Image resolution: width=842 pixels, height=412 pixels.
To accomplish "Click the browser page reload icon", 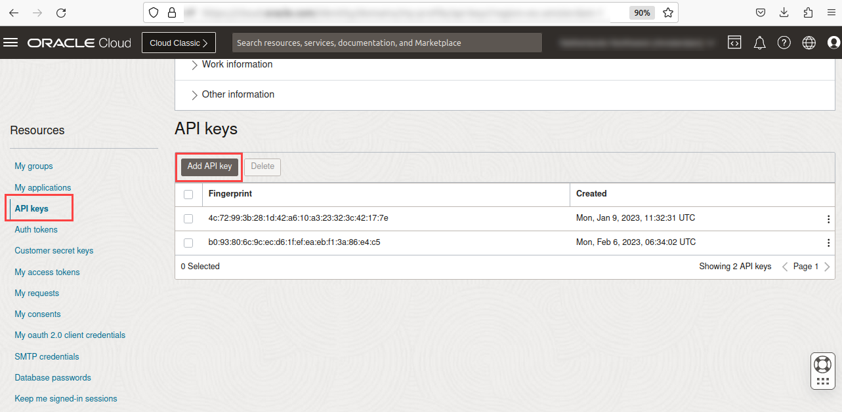I will tap(61, 12).
